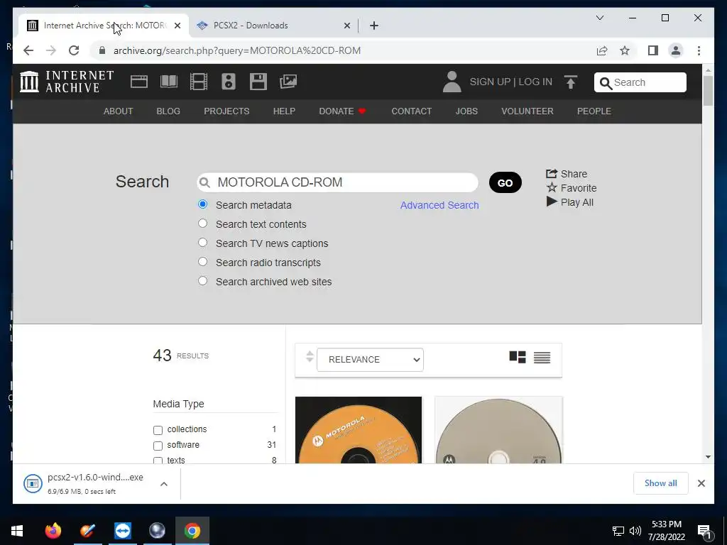The image size is (727, 545).
Task: Open the CONTACT link
Action: pos(411,111)
